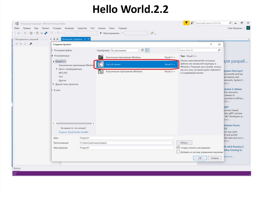Click the navigate forward toolbar icon
263x197 pixels.
[x=25, y=33]
